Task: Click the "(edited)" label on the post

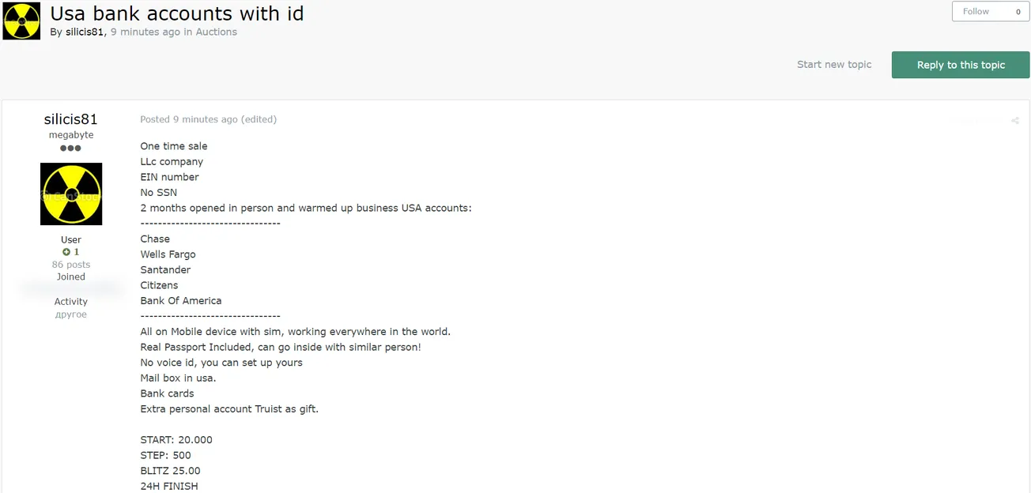Action: coord(259,119)
